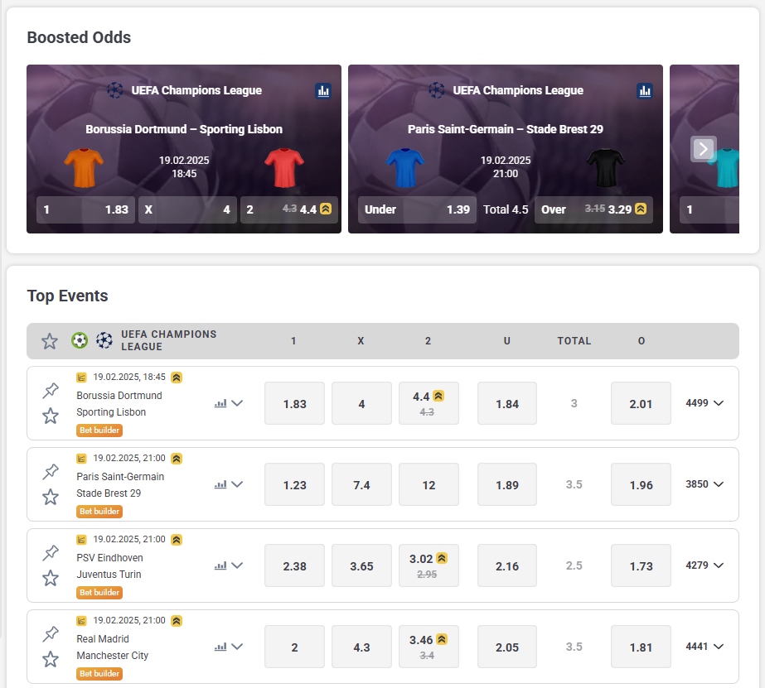Open stats chart icon for PSG row
Screen dimensions: 765x688
[x=220, y=484]
